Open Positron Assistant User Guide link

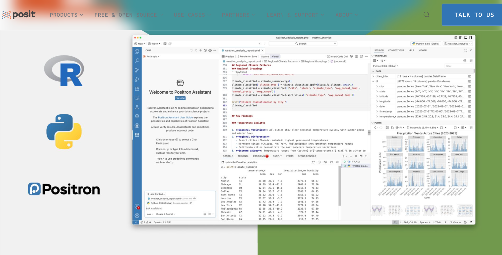pyautogui.click(x=175, y=117)
